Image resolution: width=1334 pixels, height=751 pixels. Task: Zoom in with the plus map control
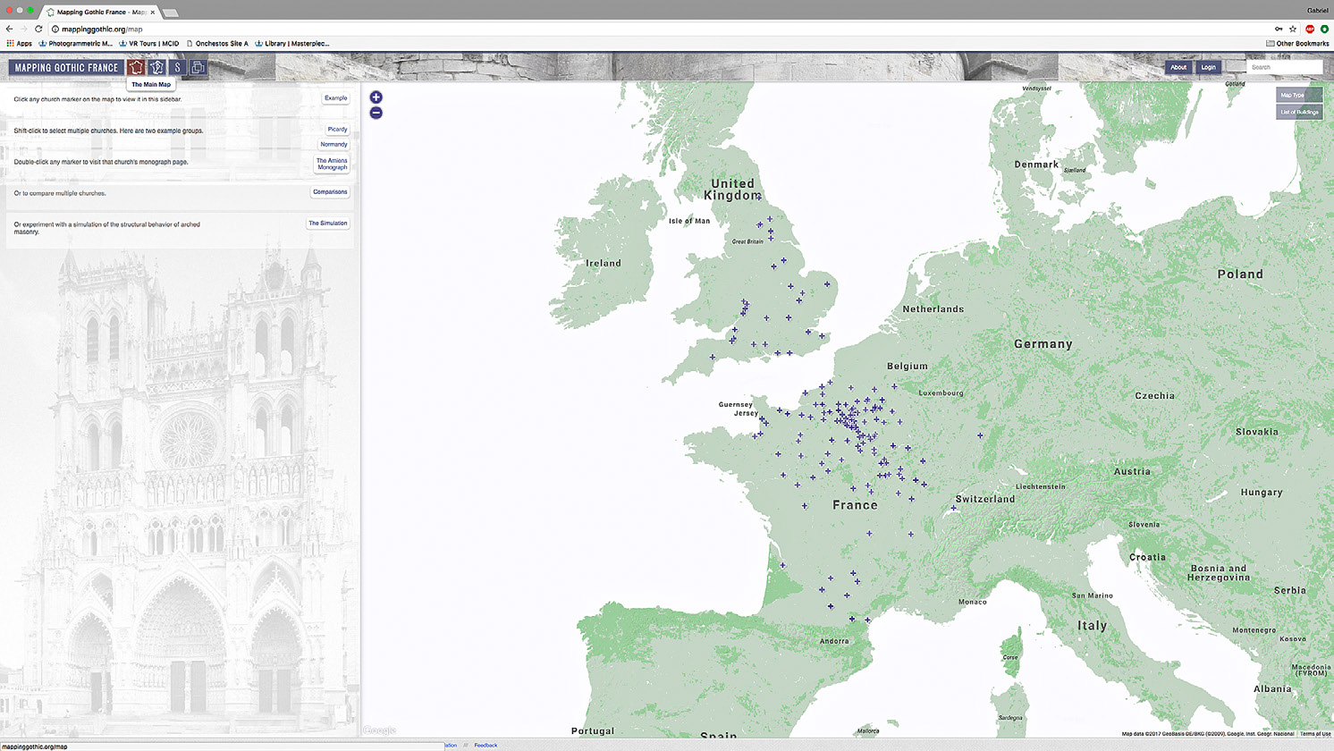point(376,97)
